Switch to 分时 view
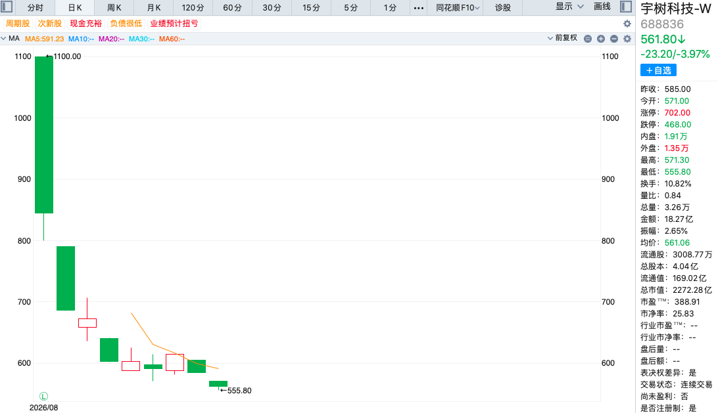The height and width of the screenshot is (413, 718). coord(36,8)
